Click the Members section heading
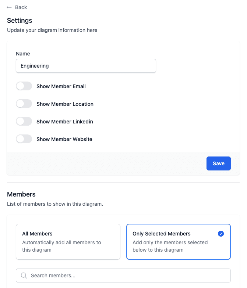The height and width of the screenshot is (288, 247). [21, 194]
